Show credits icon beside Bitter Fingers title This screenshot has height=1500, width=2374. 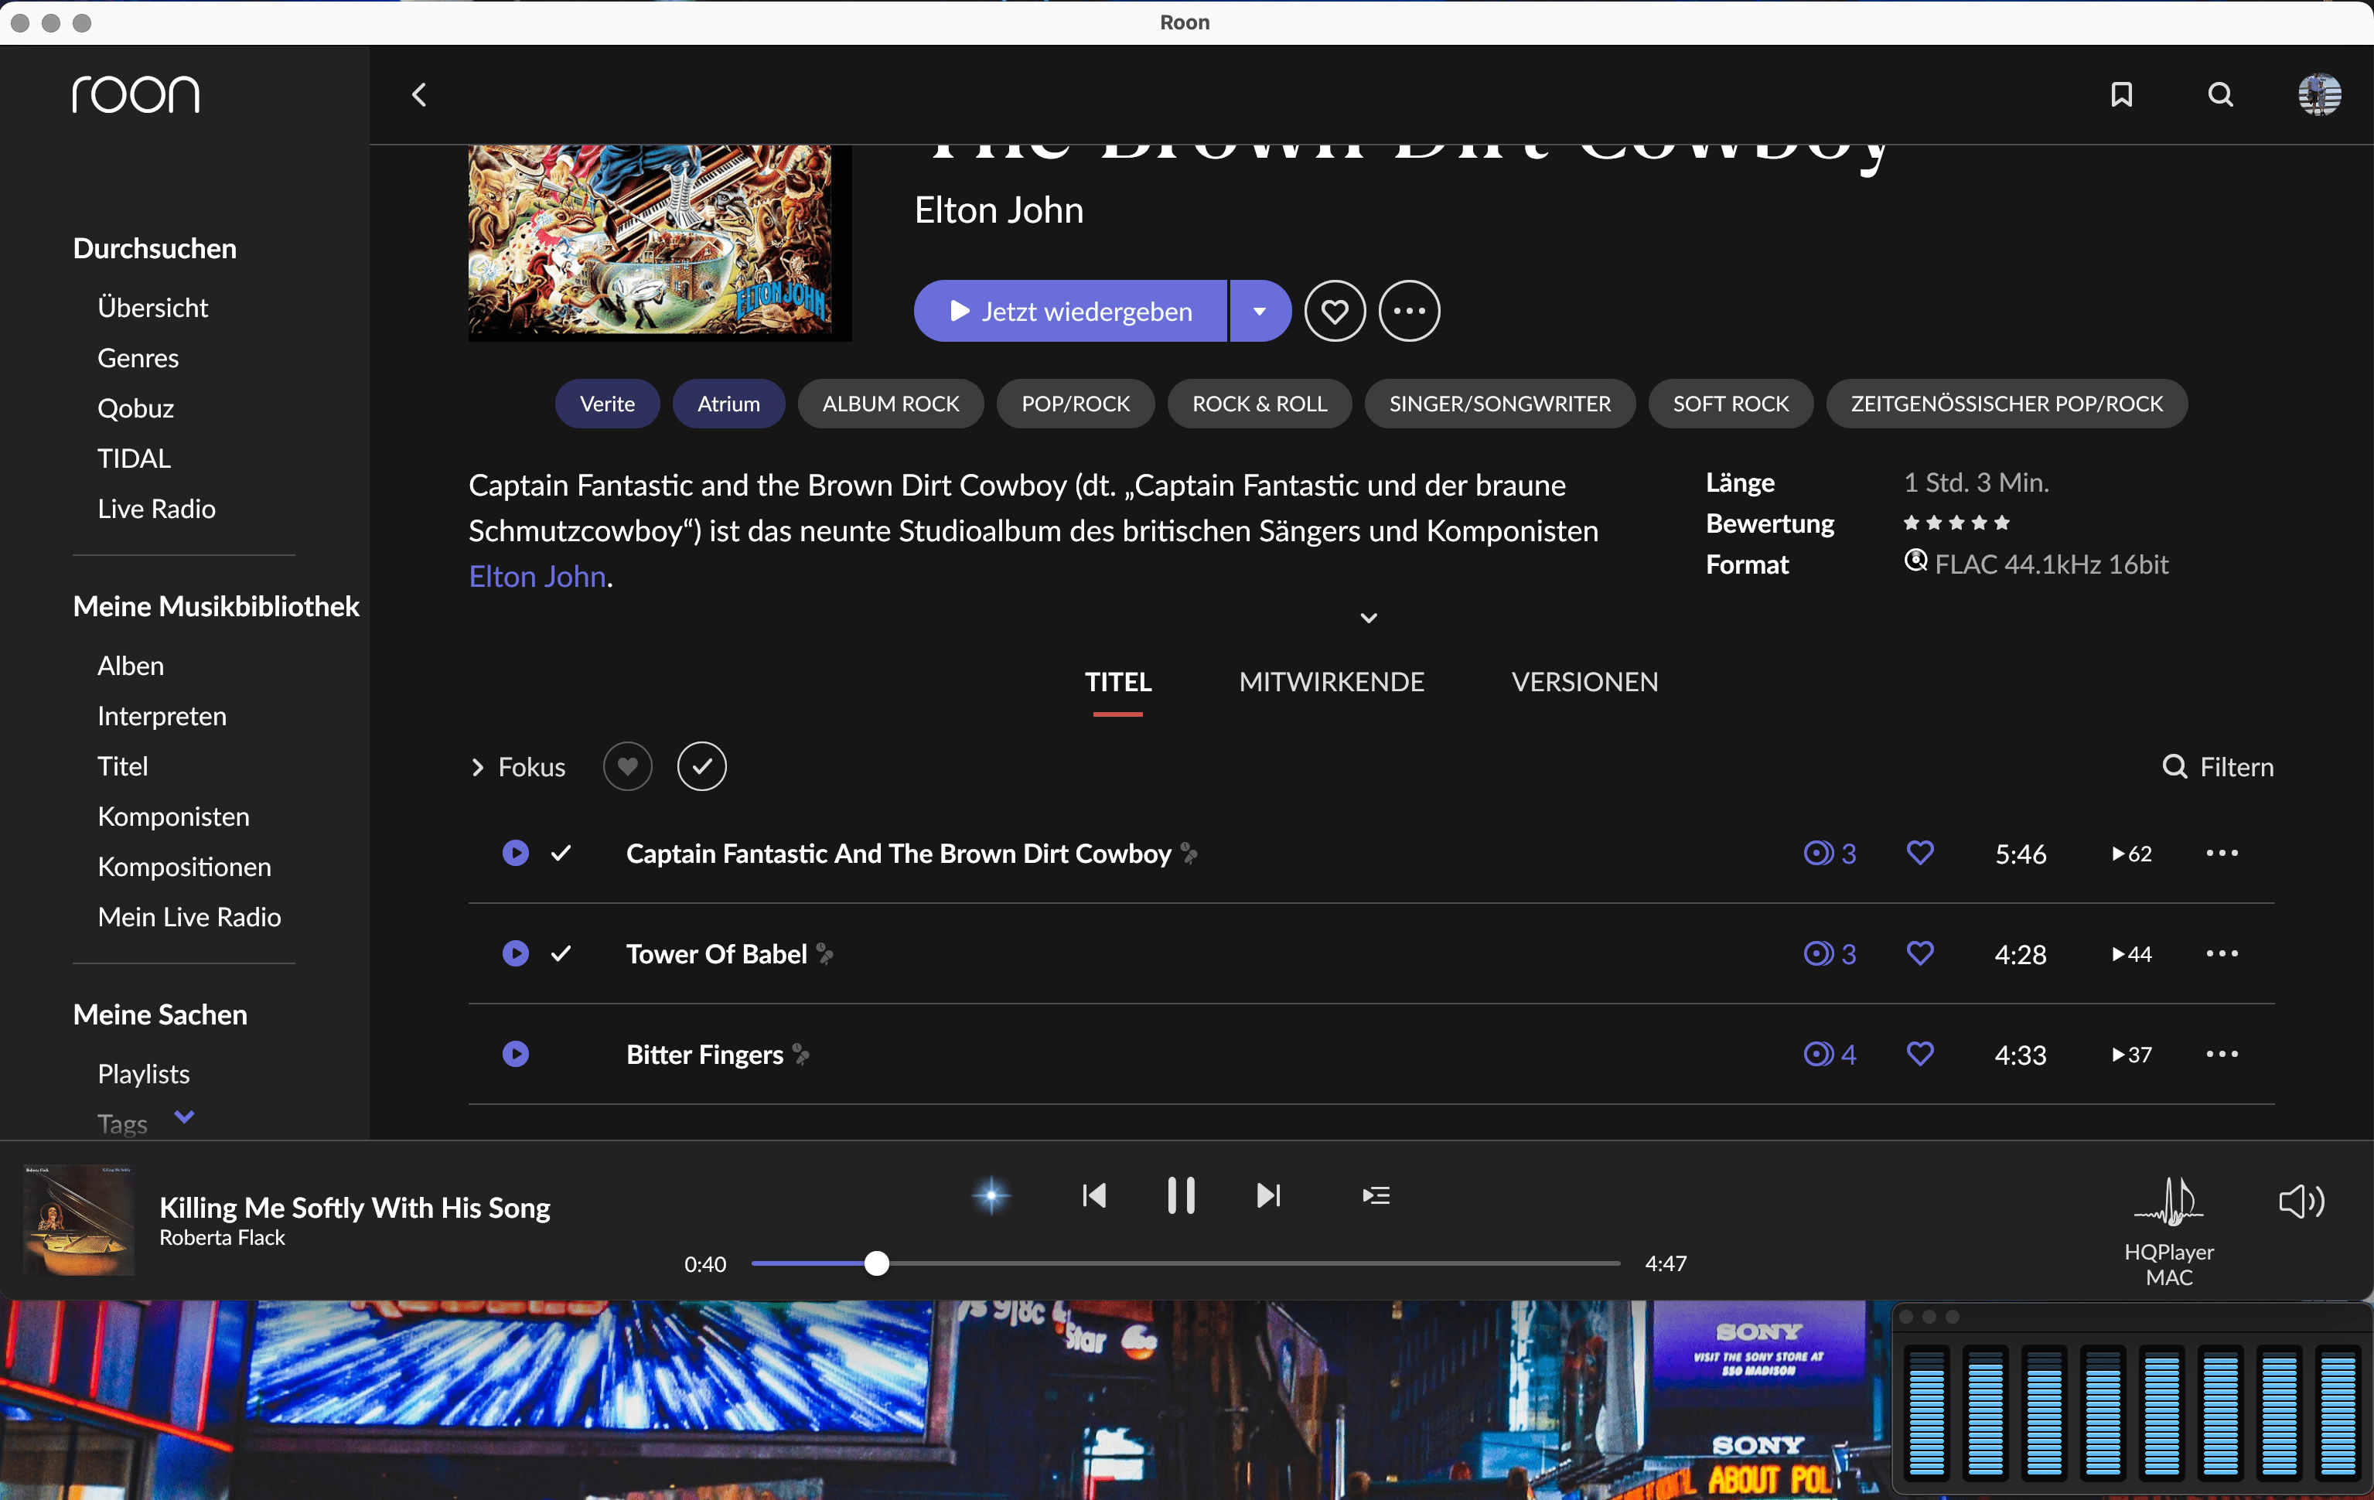point(802,1055)
